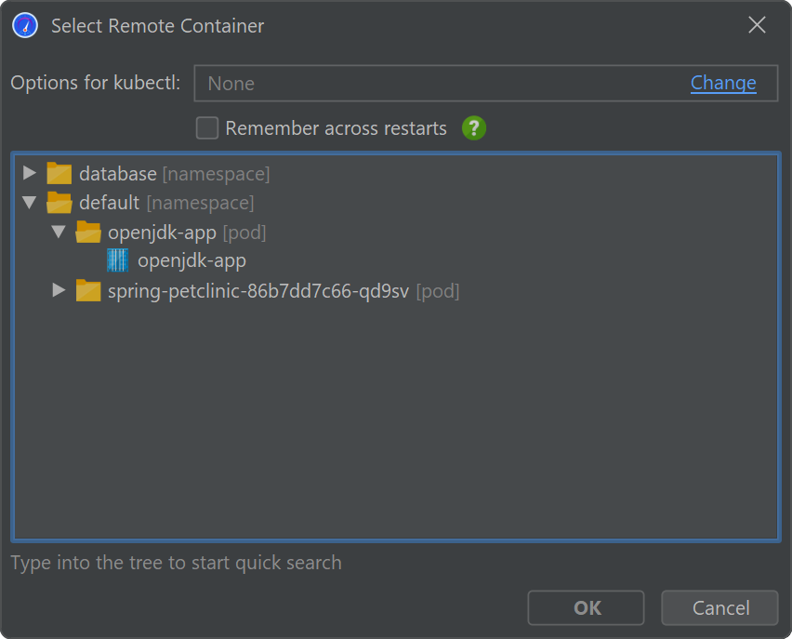This screenshot has width=792, height=639.
Task: Click the dialog title bar app icon
Action: click(x=25, y=26)
